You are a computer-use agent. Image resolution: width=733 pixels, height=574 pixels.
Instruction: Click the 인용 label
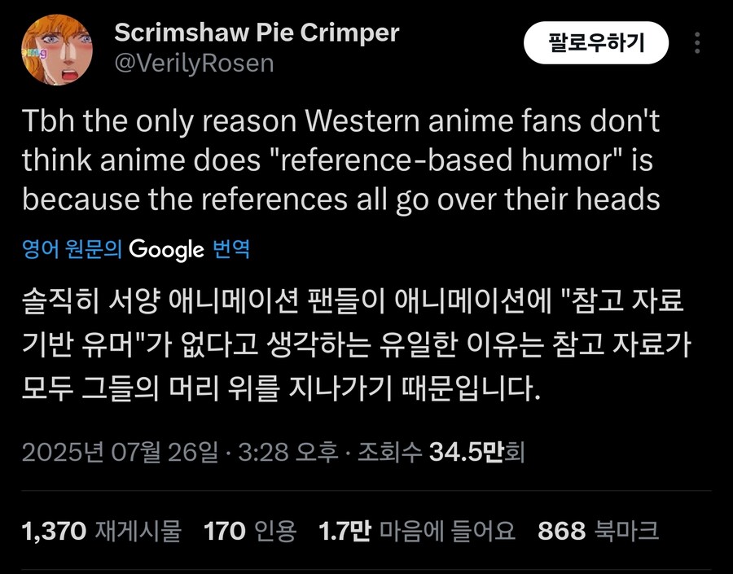(275, 531)
